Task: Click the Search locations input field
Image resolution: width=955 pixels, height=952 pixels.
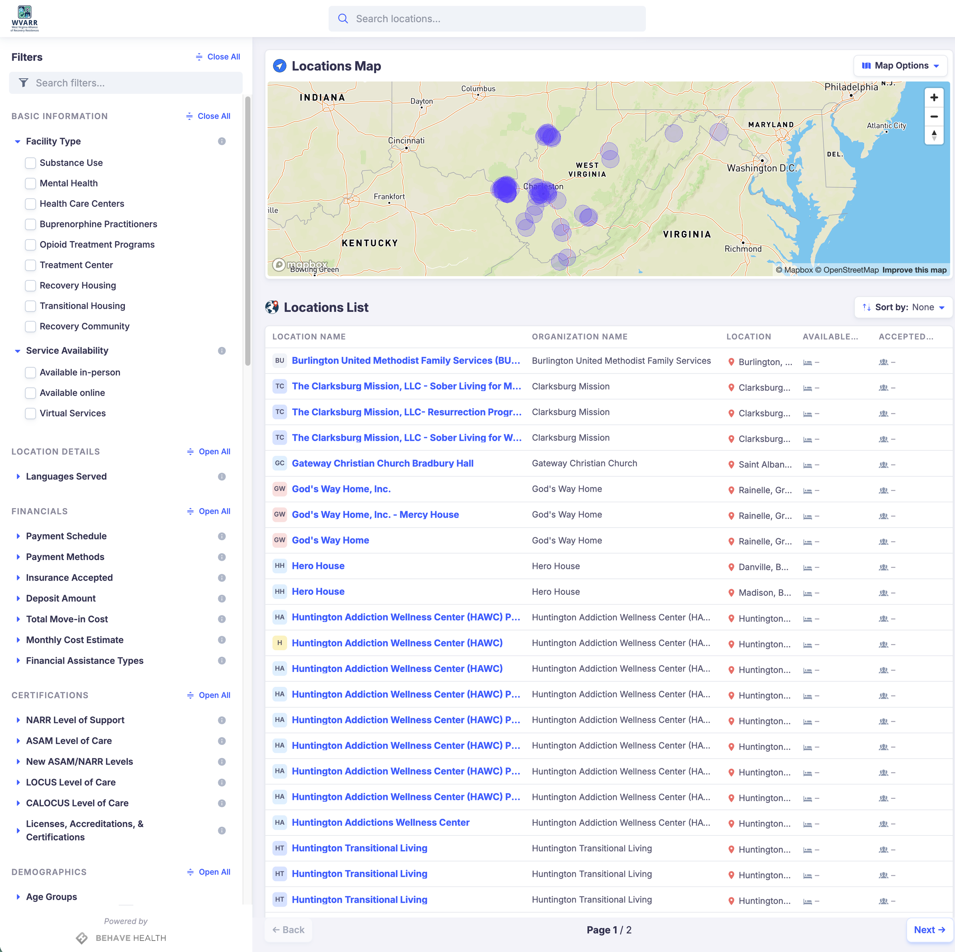Action: click(x=486, y=19)
